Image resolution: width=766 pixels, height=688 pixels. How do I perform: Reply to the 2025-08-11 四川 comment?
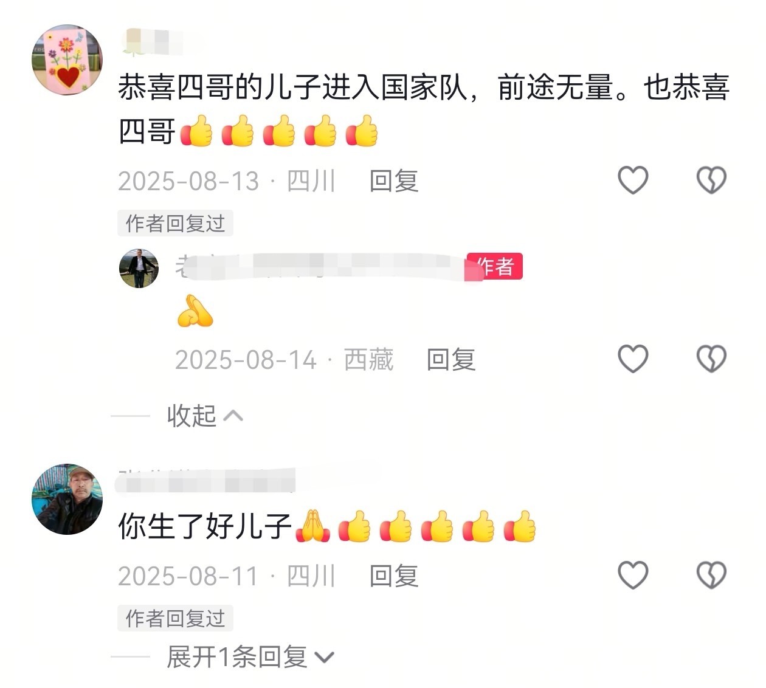(394, 576)
